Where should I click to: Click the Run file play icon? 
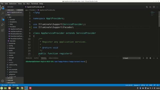pyautogui.click(x=150, y=7)
